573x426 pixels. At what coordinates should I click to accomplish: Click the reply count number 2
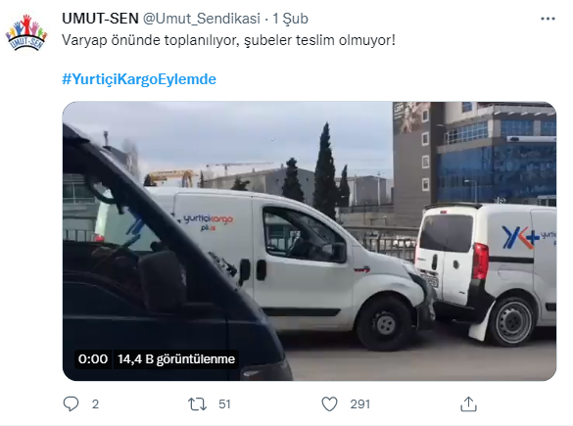point(95,404)
